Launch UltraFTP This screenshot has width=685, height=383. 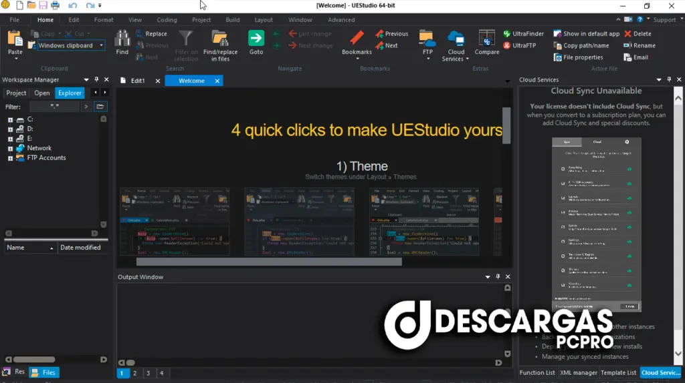pos(519,45)
